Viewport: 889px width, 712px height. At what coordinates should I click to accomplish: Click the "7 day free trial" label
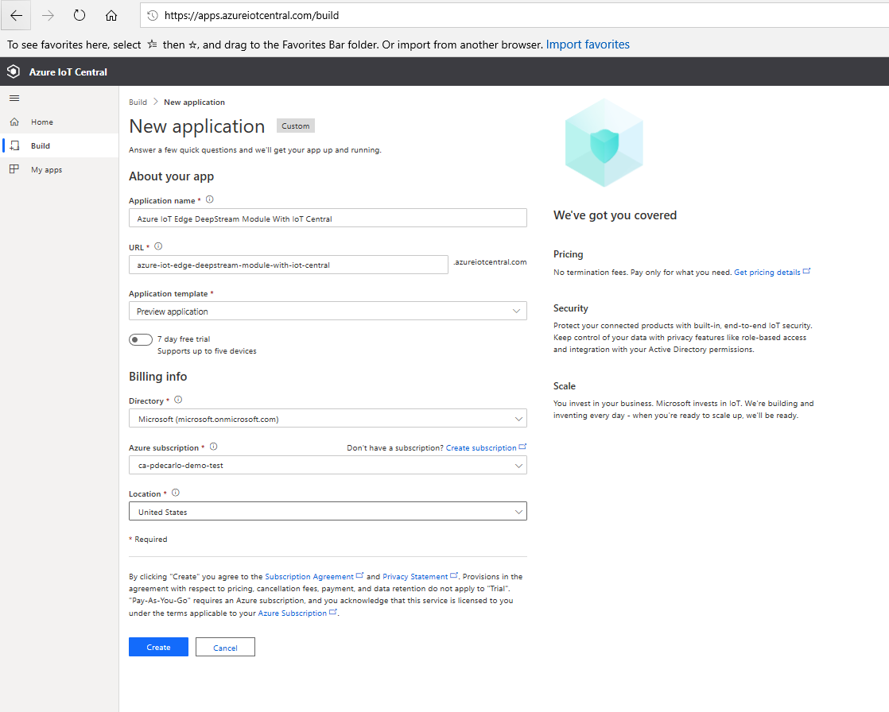(184, 339)
